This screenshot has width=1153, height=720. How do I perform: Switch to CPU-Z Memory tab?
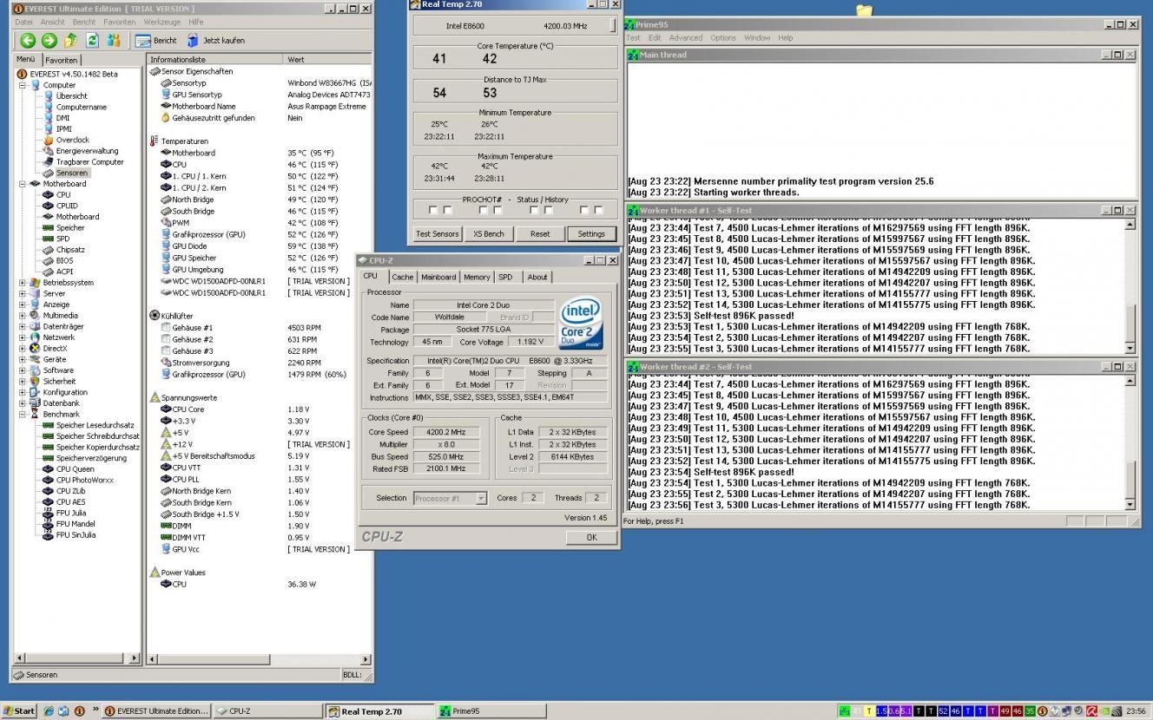pos(477,278)
